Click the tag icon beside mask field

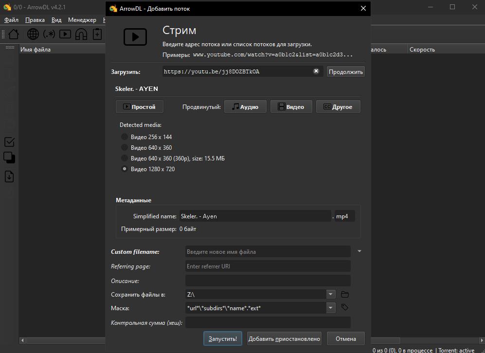coord(345,307)
